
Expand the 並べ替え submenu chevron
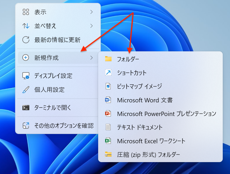[x=91, y=26]
